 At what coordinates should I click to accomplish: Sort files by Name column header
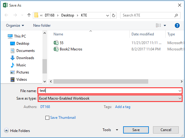(59, 34)
